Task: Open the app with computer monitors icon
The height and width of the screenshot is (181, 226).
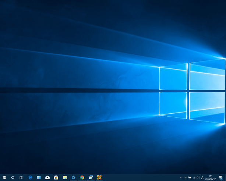Action: pyautogui.click(x=91, y=177)
